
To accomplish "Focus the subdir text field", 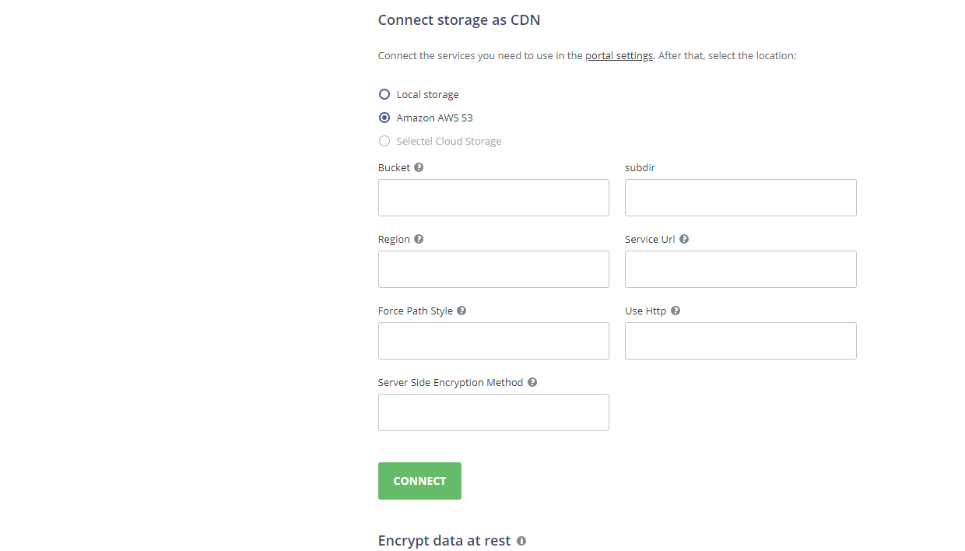I will pyautogui.click(x=740, y=198).
